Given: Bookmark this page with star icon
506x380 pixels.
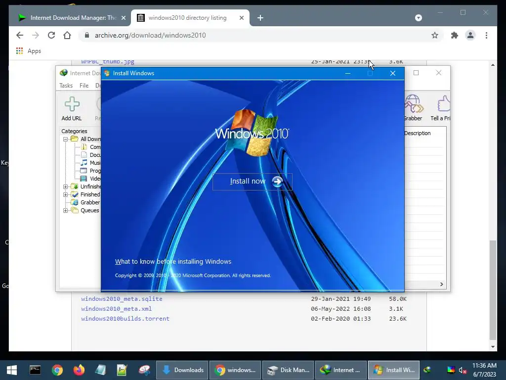Looking at the screenshot, I should coord(435,35).
